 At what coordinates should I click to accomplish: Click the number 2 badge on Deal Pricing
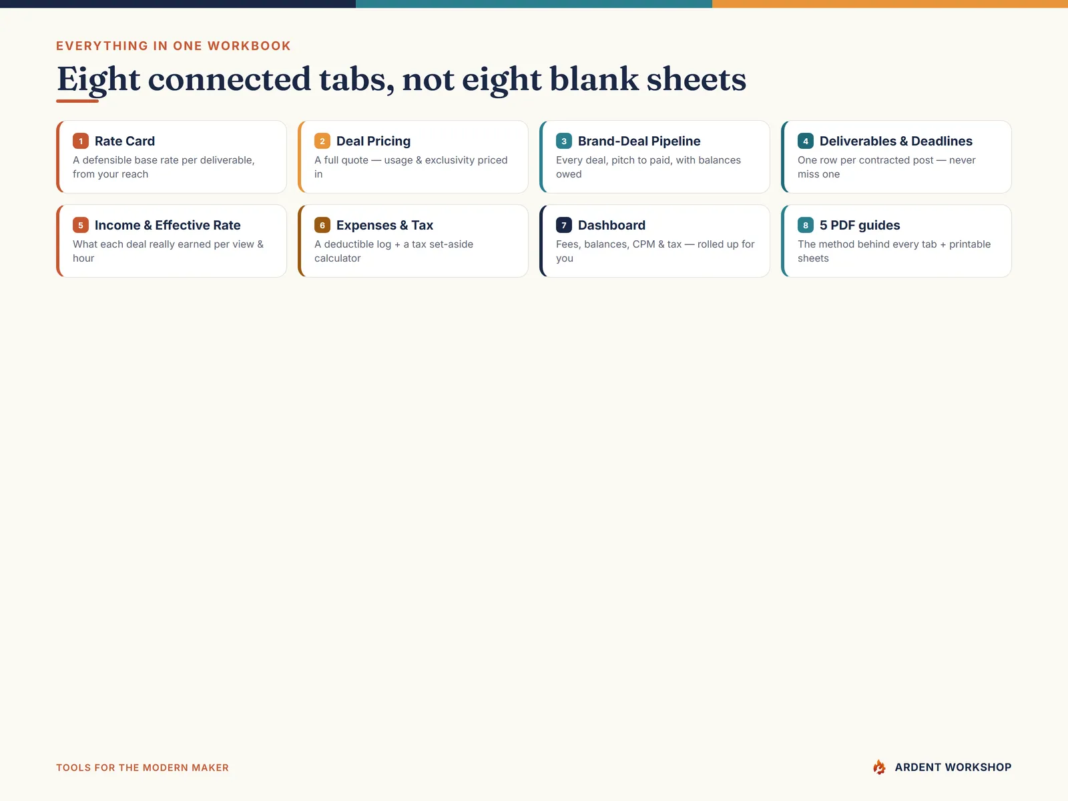click(322, 141)
